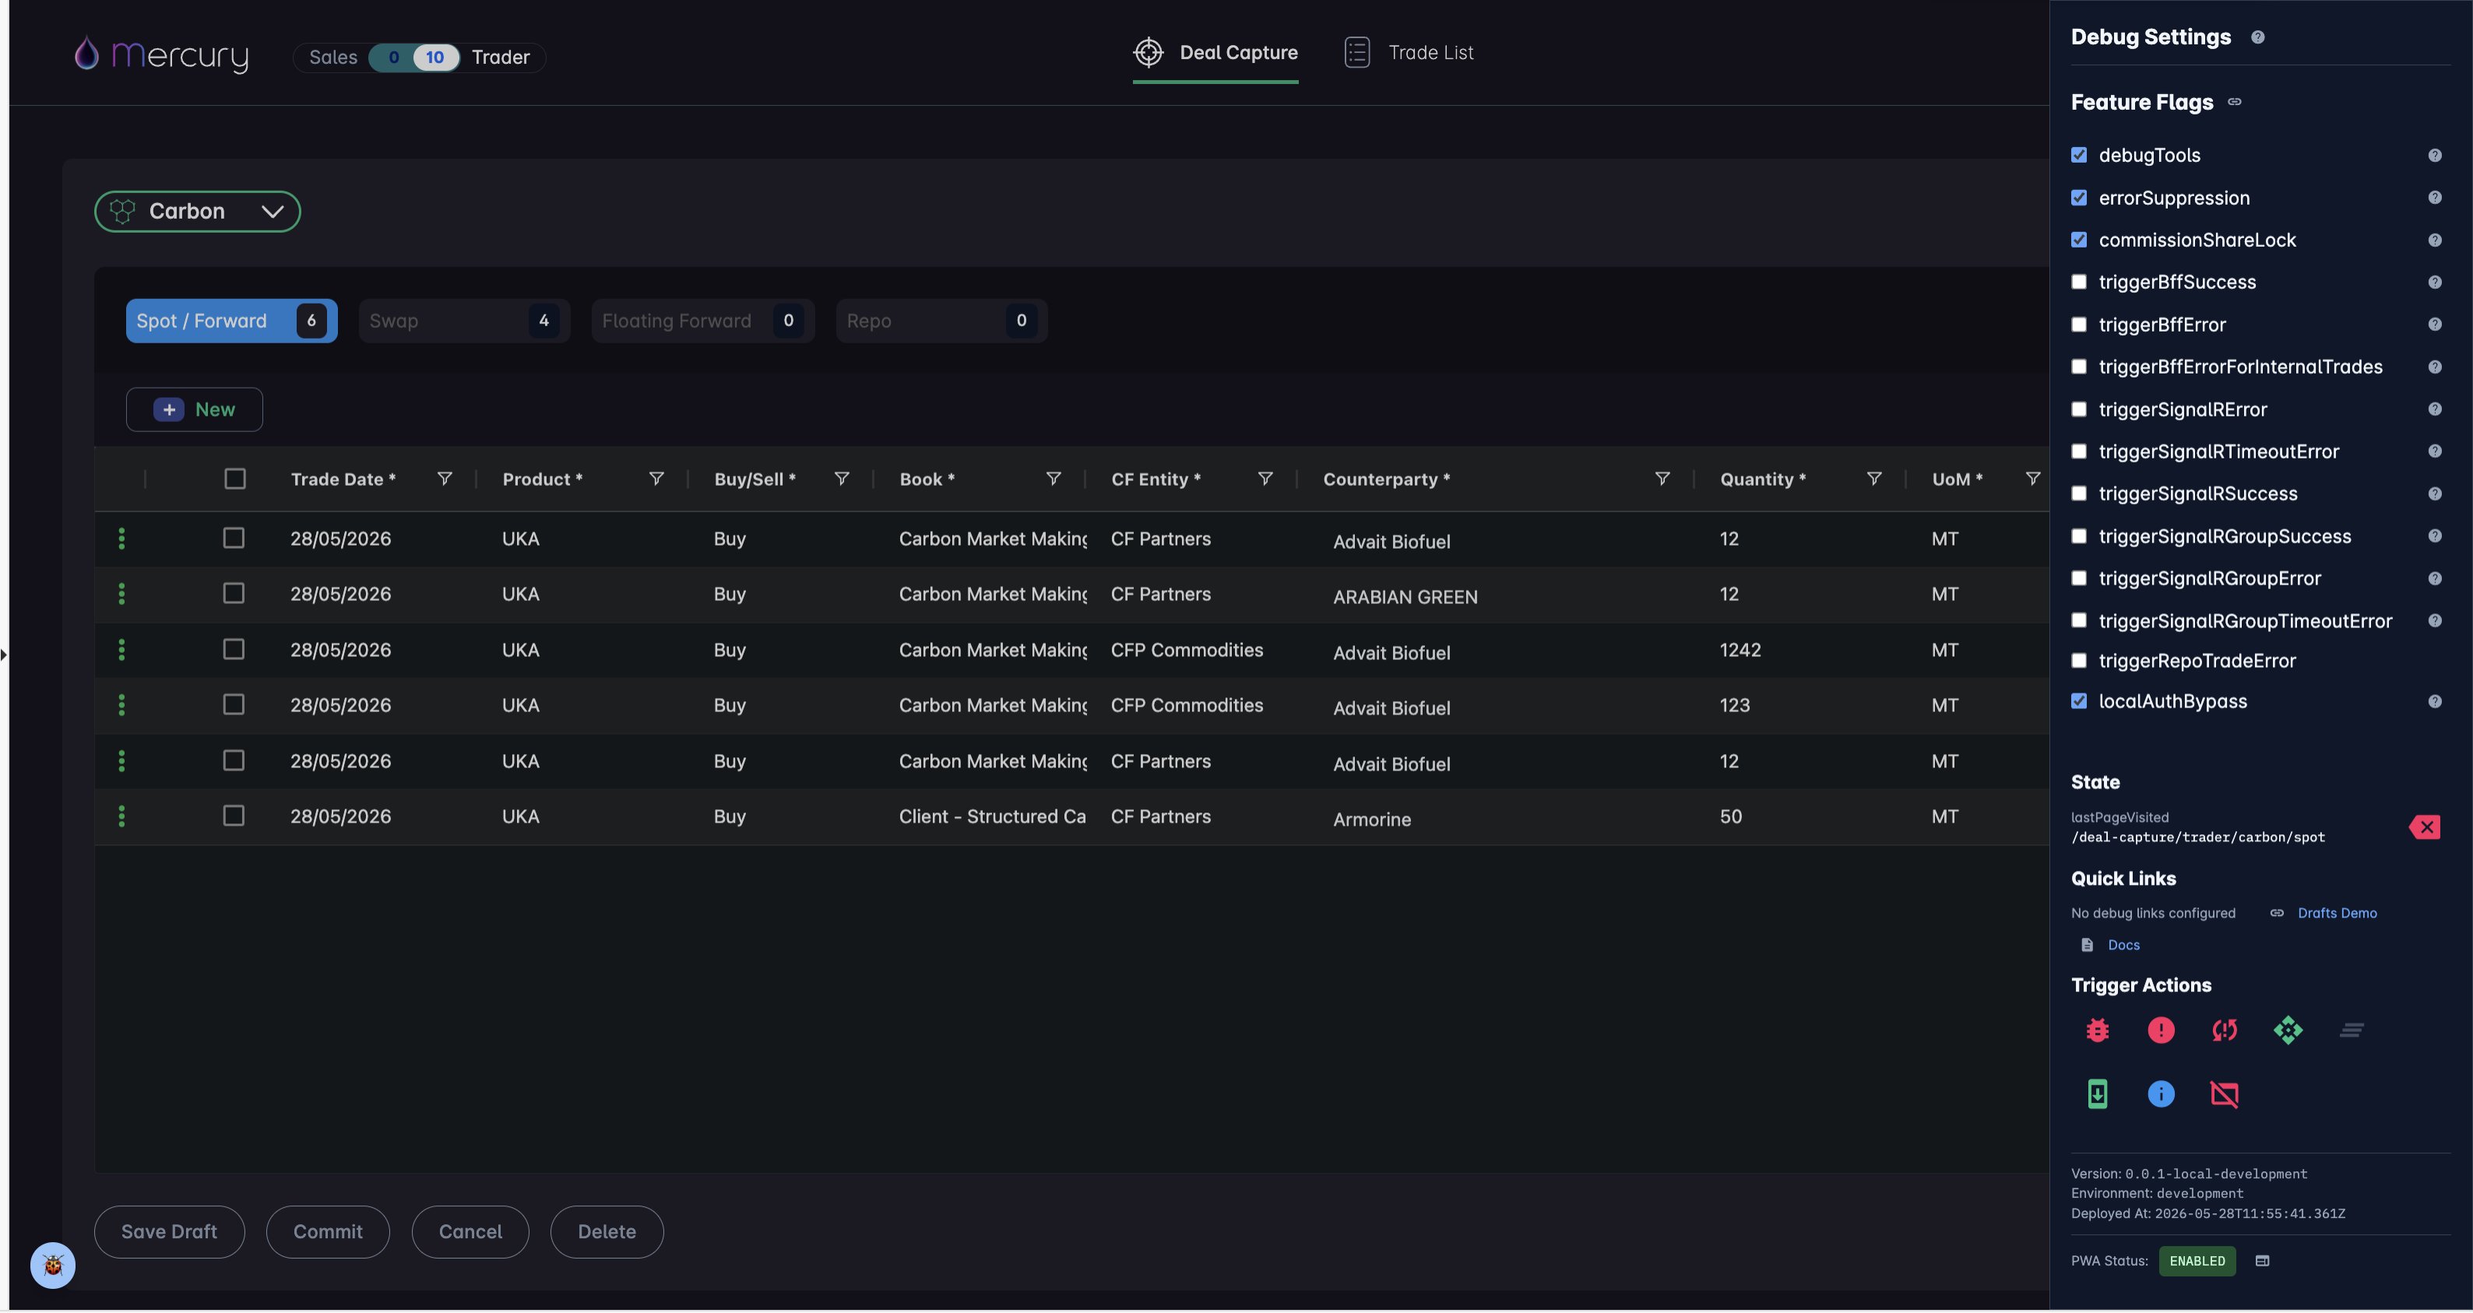This screenshot has height=1313, width=2473.
Task: Switch to the Trade List tab
Action: coord(1409,53)
